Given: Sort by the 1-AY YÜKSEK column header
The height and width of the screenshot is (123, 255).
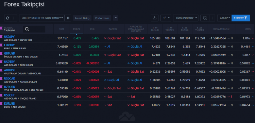Looking at the screenshot, I should point(170,29).
